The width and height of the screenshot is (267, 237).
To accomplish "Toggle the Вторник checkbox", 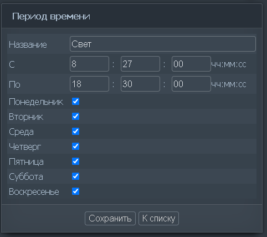I will [x=75, y=117].
